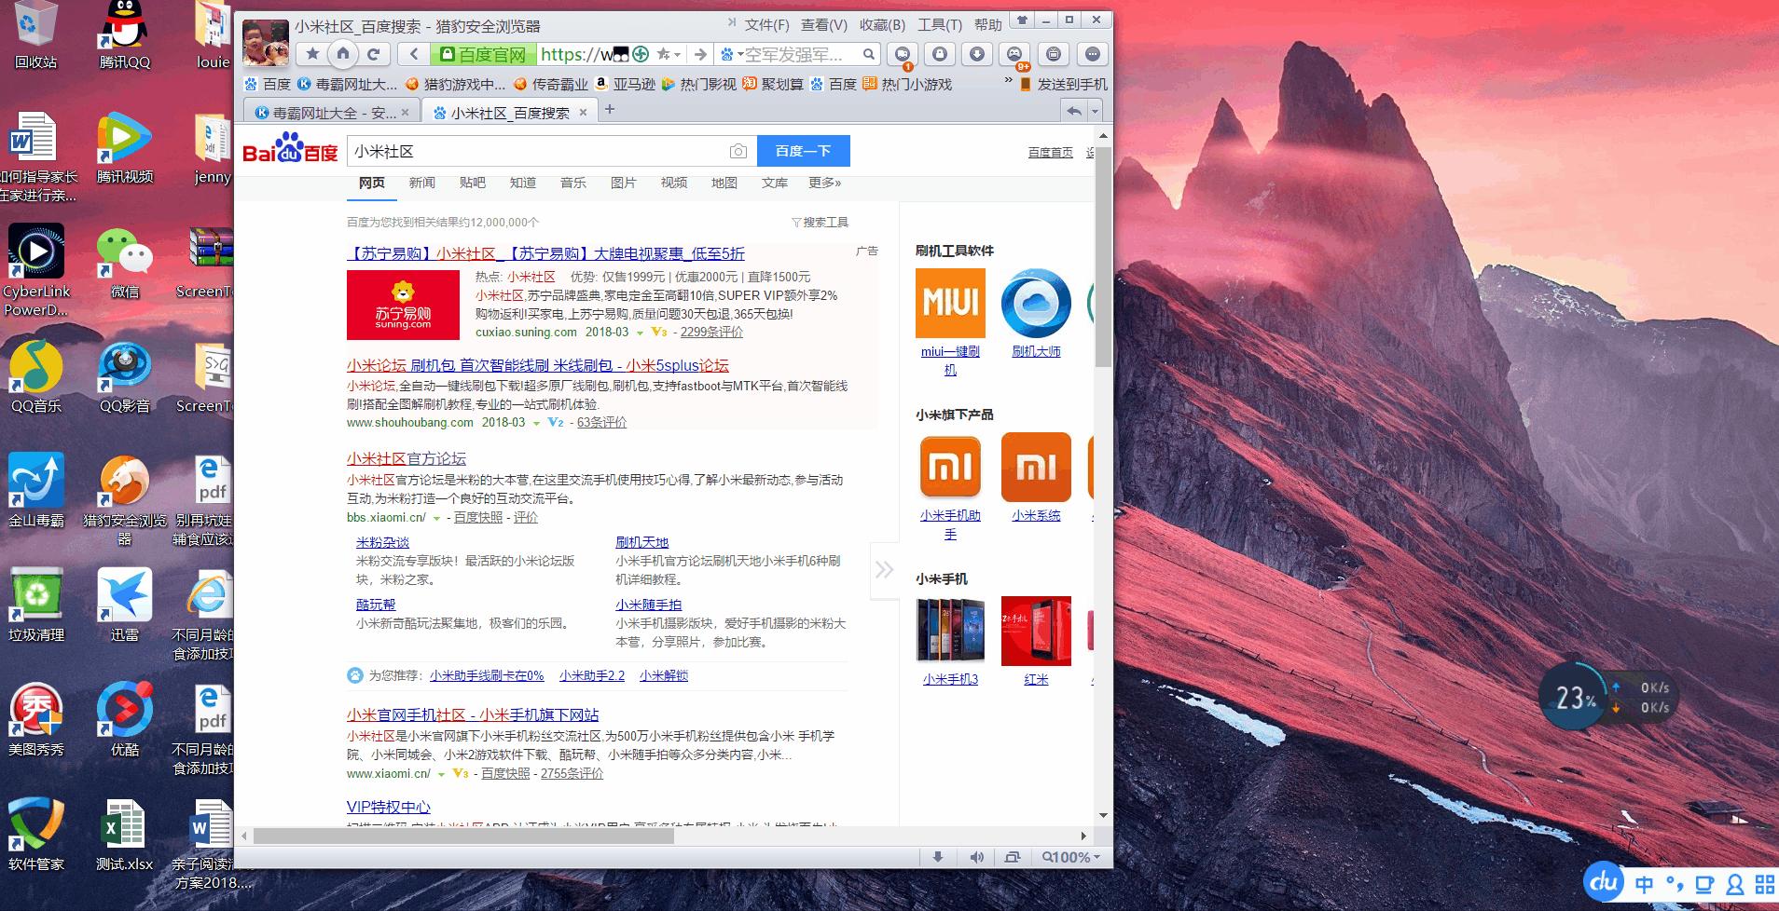Open the browser download manager icon
The height and width of the screenshot is (911, 1779).
click(x=977, y=54)
